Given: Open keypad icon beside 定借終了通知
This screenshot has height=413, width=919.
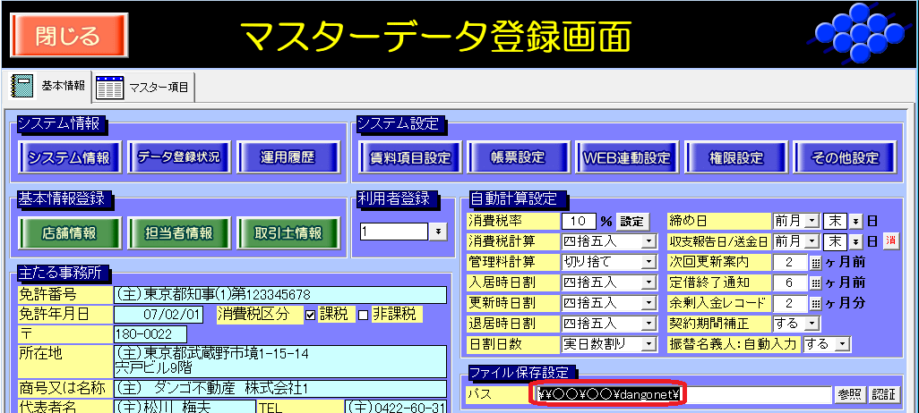Looking at the screenshot, I should (815, 282).
